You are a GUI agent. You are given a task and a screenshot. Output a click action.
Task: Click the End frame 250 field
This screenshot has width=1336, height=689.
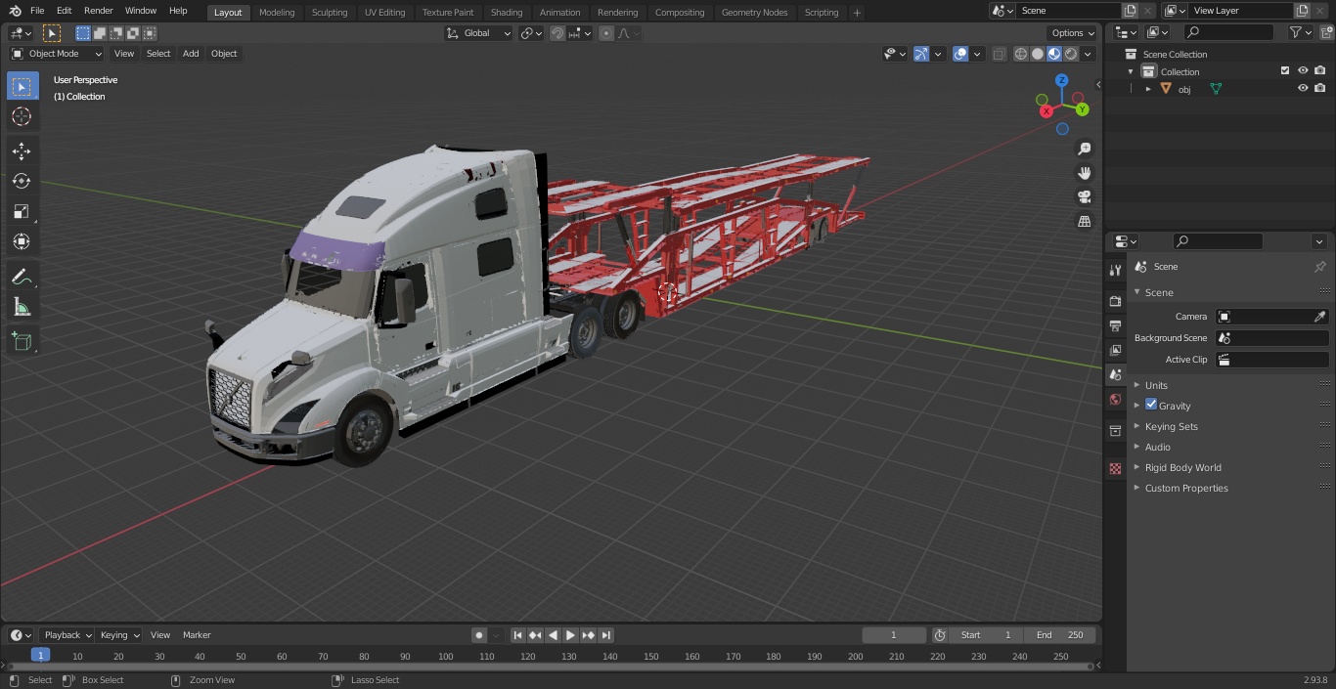(x=1060, y=635)
